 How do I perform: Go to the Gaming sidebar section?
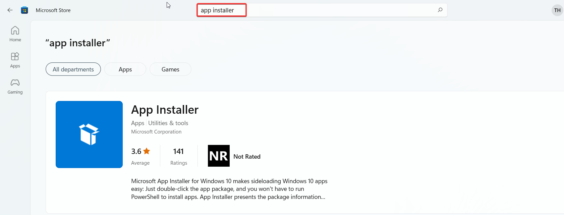coord(15,86)
